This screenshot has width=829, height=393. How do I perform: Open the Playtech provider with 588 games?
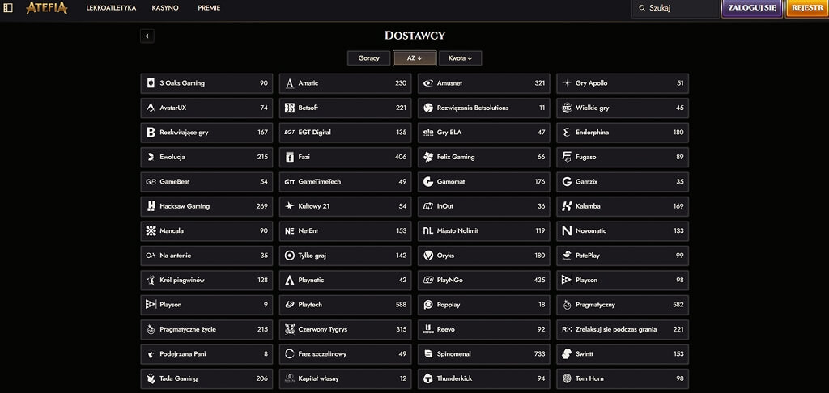tap(345, 305)
